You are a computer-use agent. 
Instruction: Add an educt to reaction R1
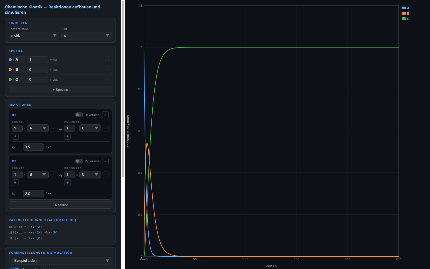pos(15,136)
